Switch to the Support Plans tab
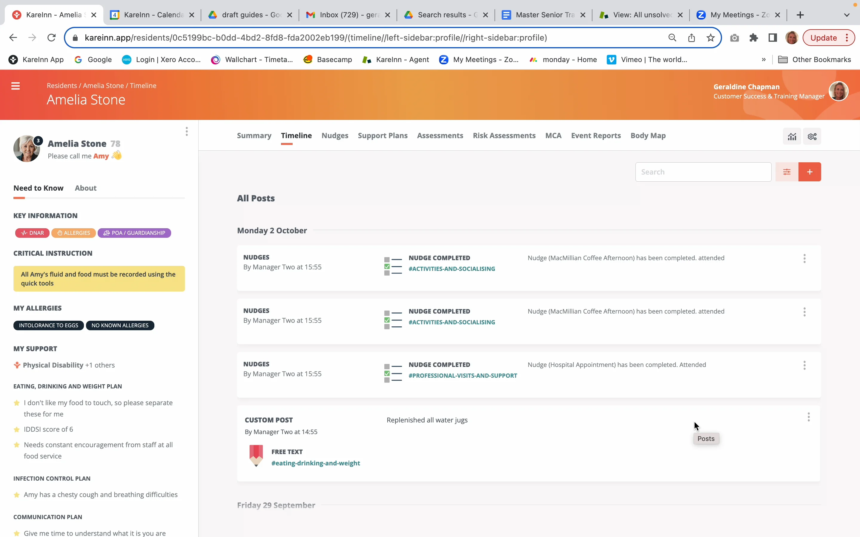 [383, 136]
